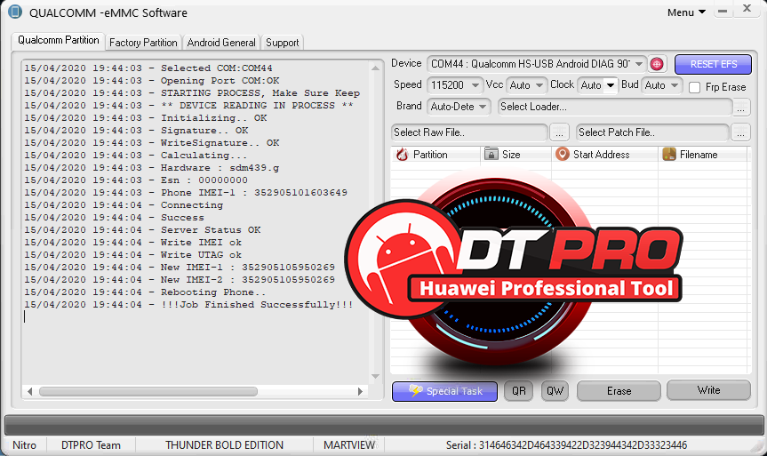Click 'DTPRO Team' in the status bar
Viewport: 767px width, 456px height.
91,445
